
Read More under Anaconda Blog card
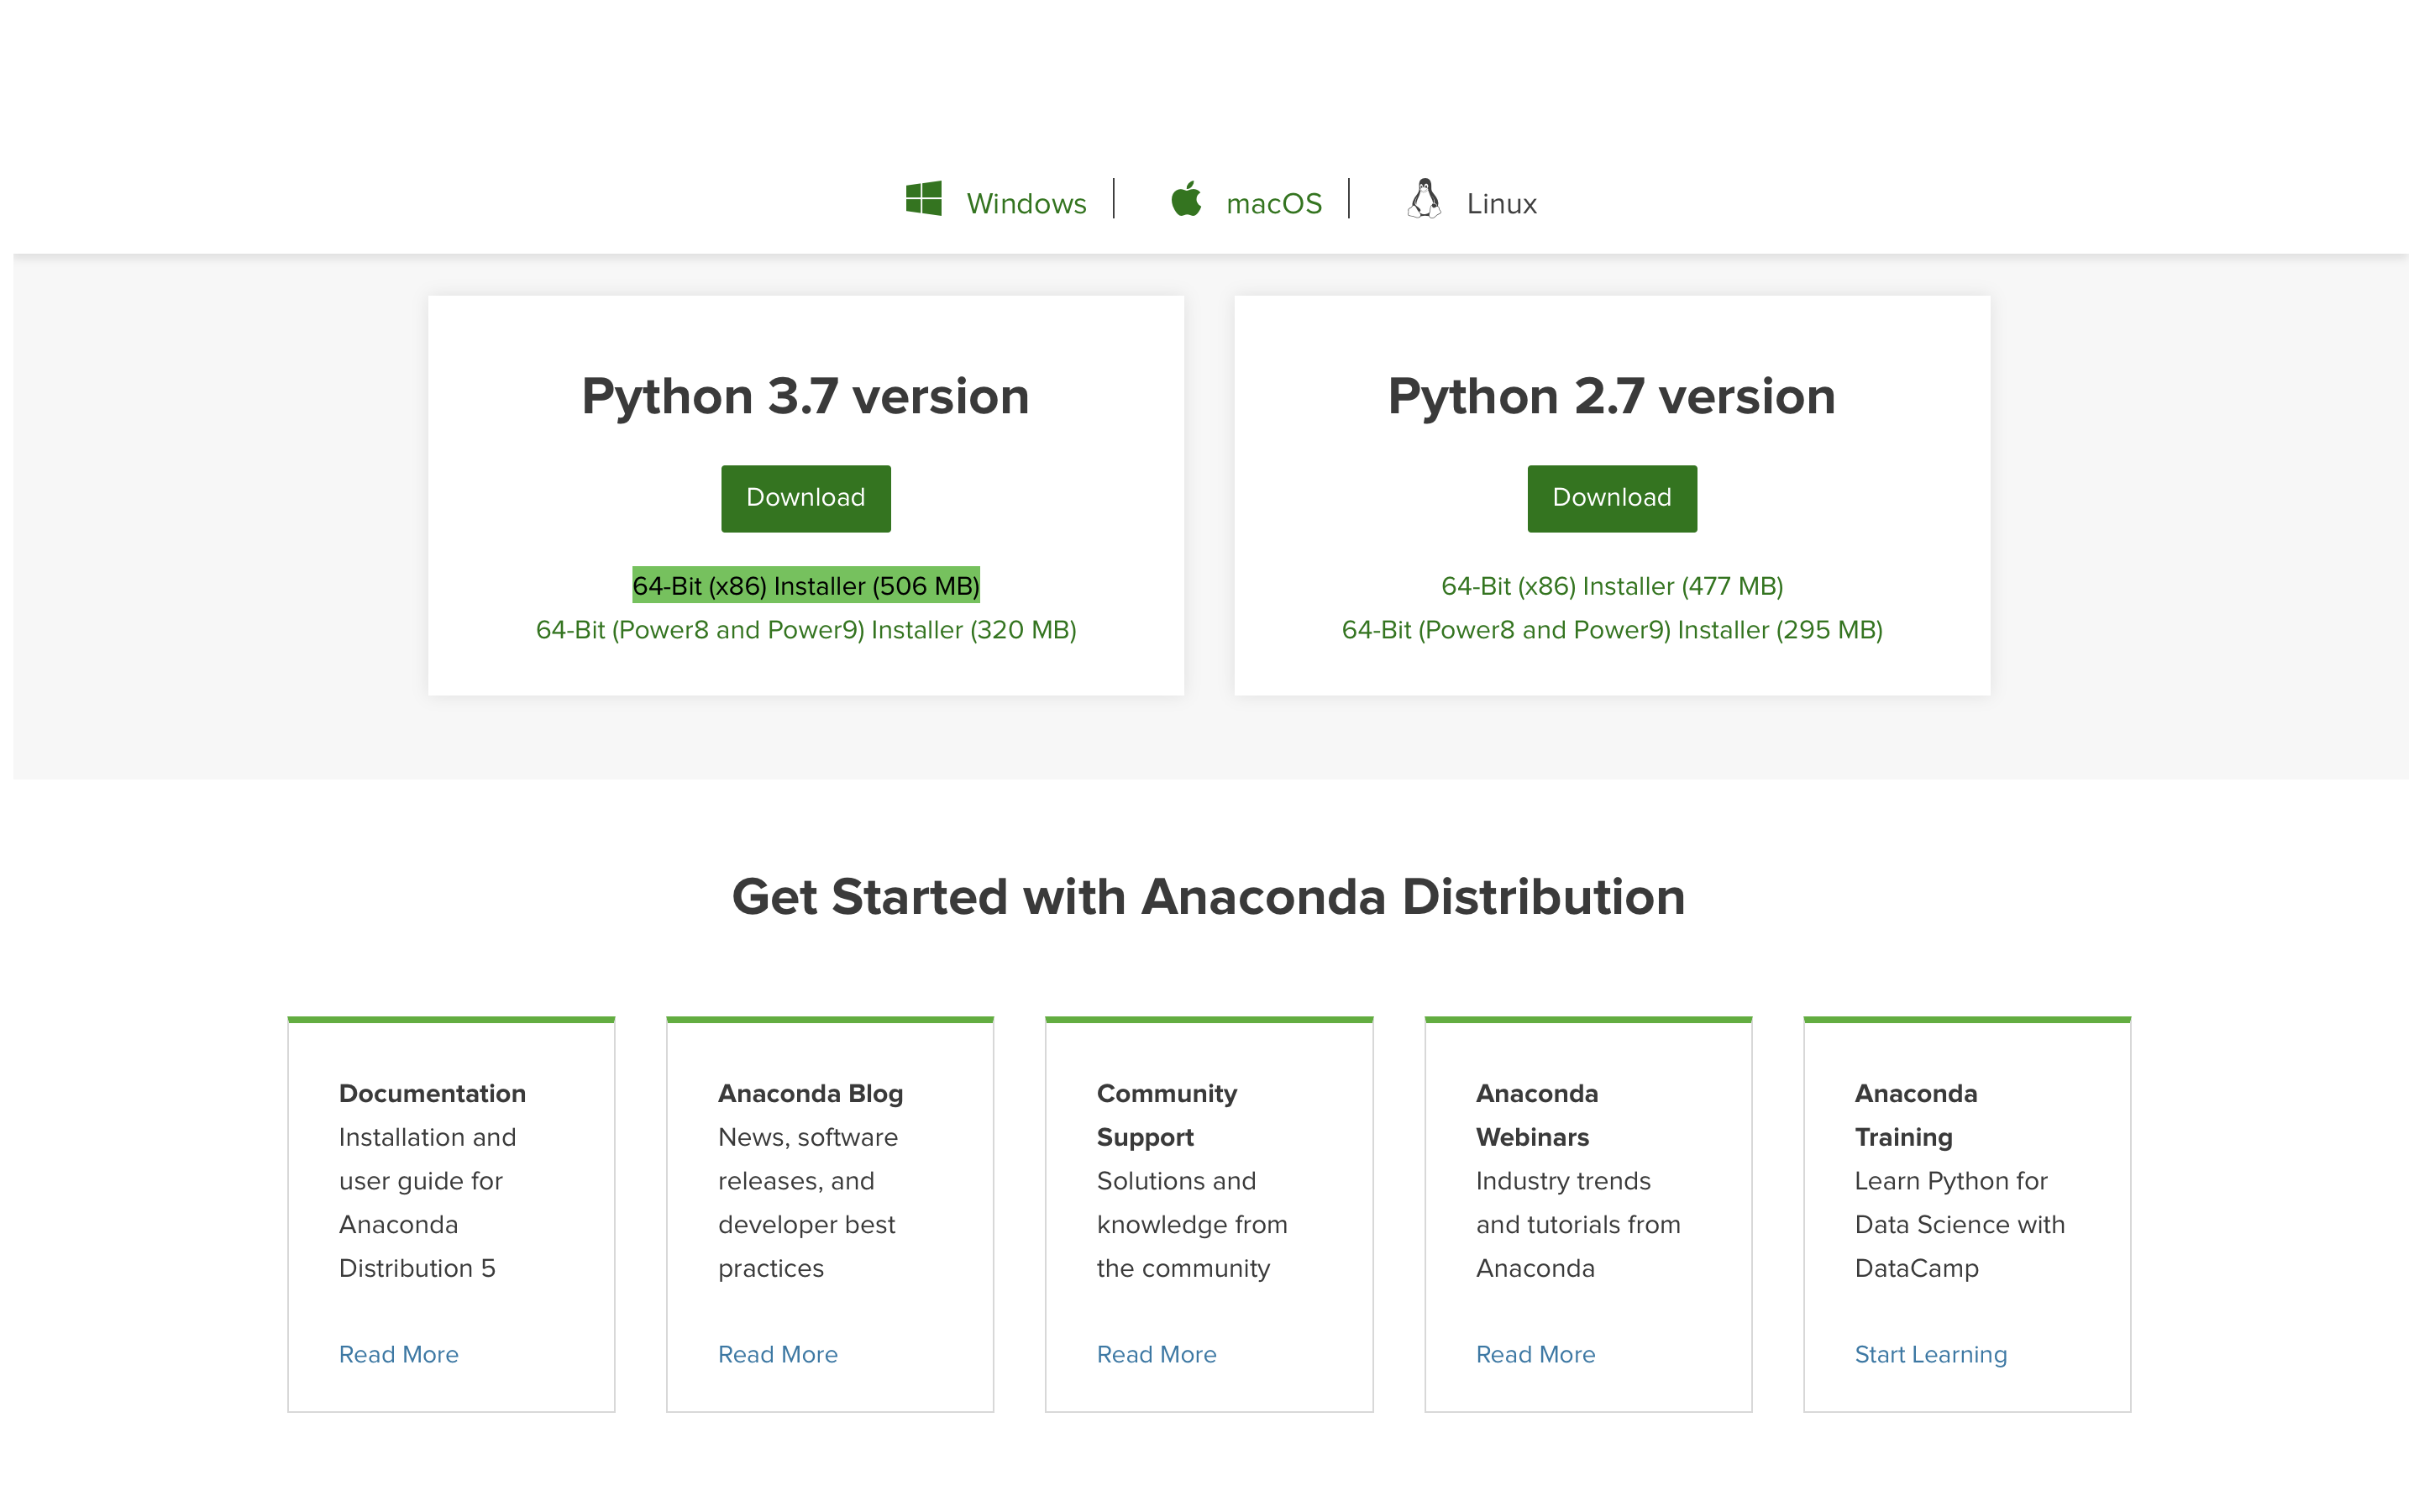point(778,1354)
